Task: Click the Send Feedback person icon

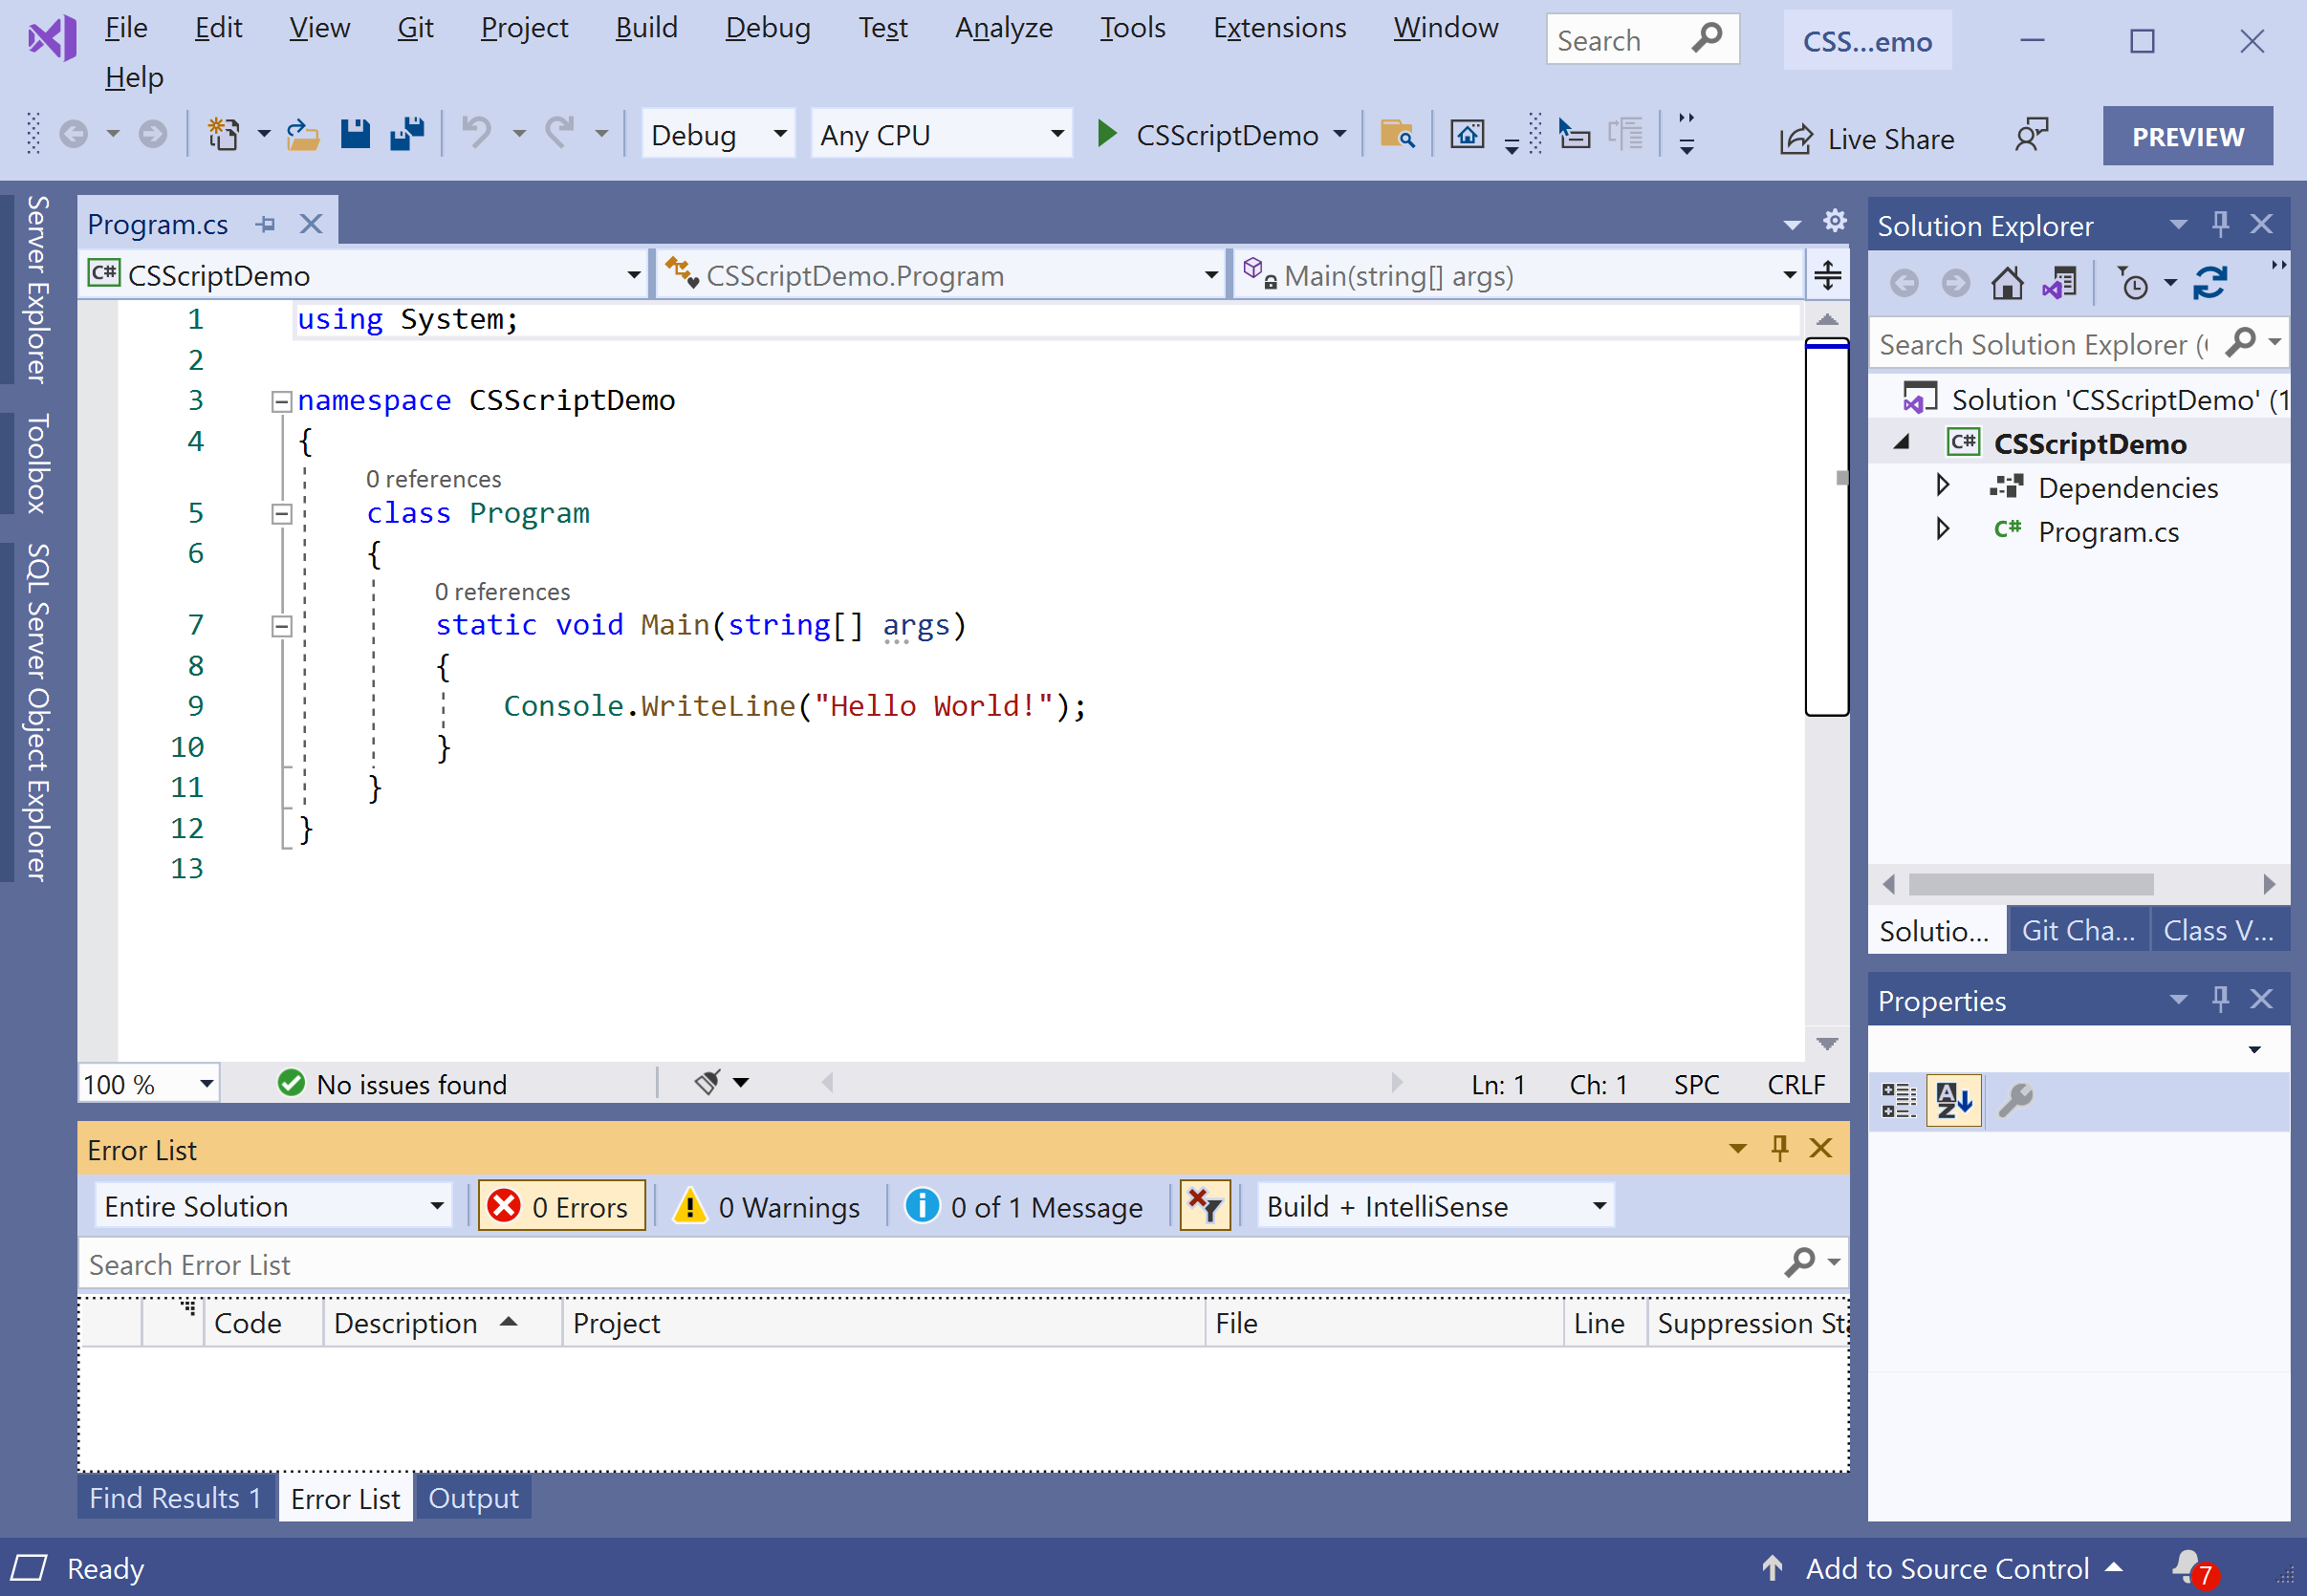Action: (x=2030, y=135)
